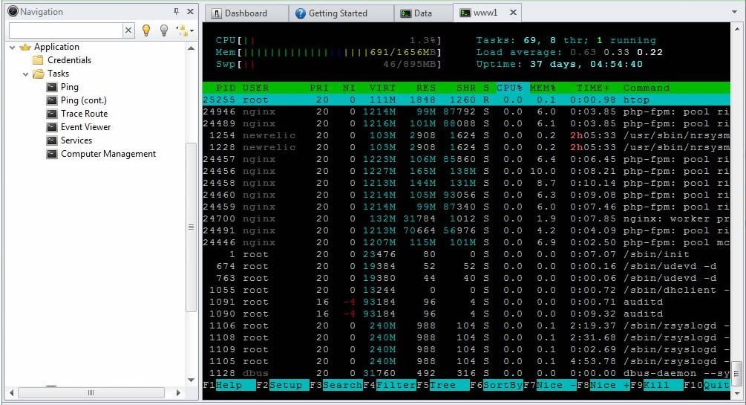Click the Ping task terminal icon

point(51,87)
